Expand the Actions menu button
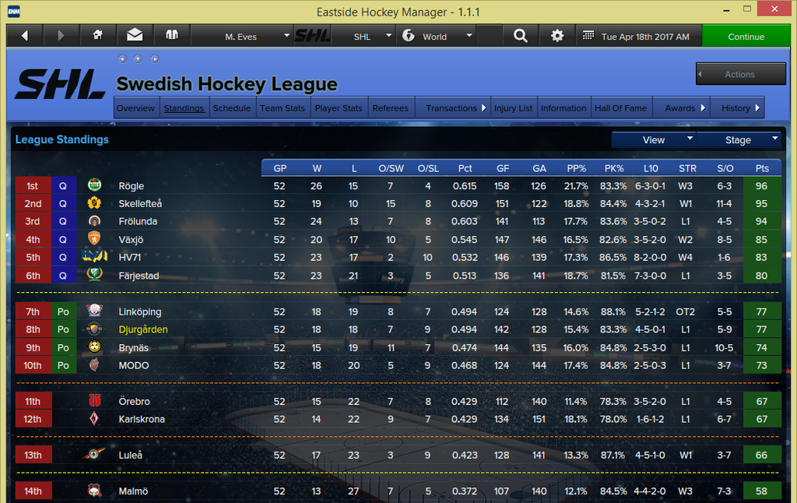797x503 pixels. pyautogui.click(x=741, y=74)
